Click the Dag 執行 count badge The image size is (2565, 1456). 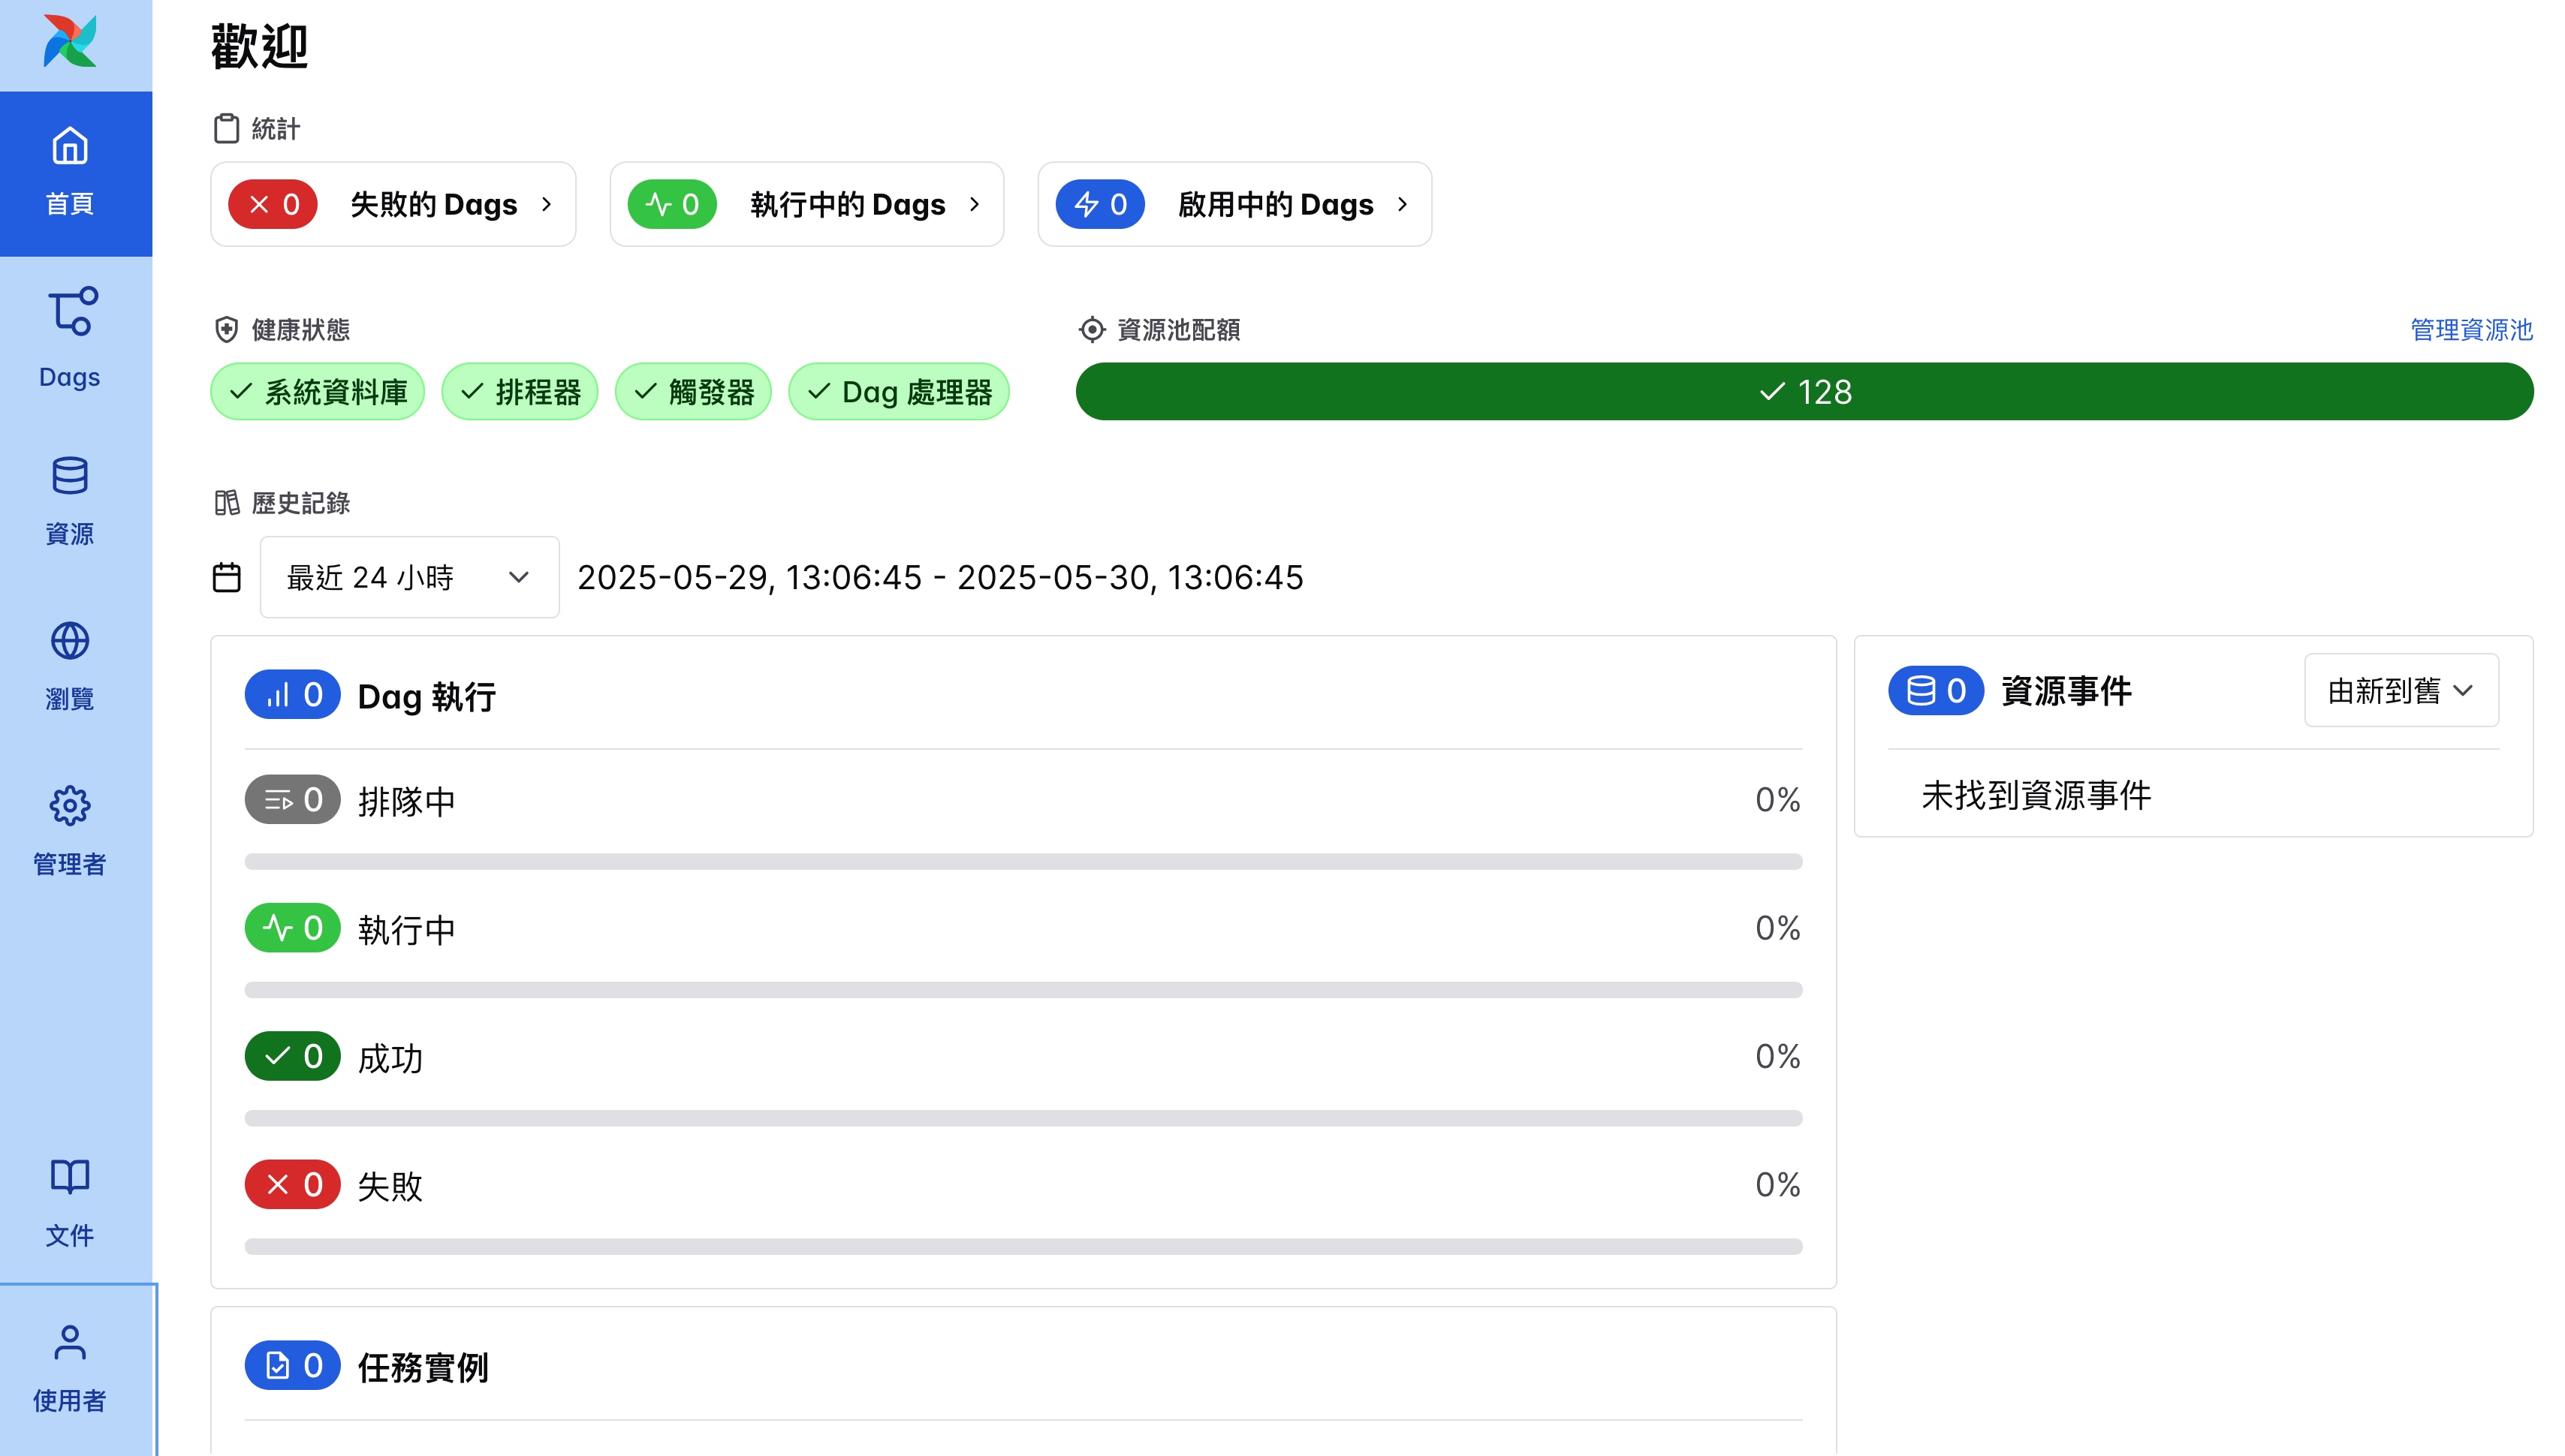tap(293, 694)
